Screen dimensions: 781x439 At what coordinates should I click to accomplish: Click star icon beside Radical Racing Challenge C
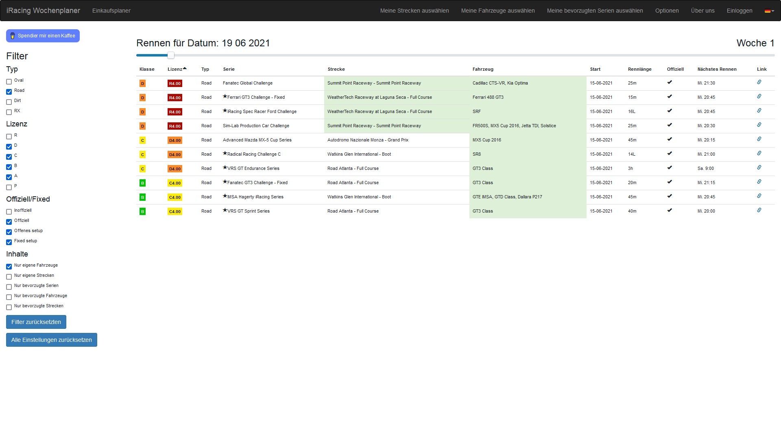point(225,153)
